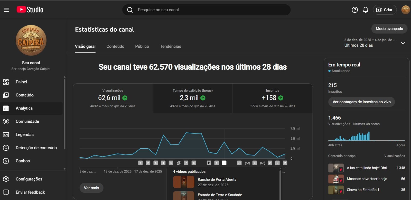
Task: Click the Analytics icon in the sidebar
Action: (x=6, y=108)
